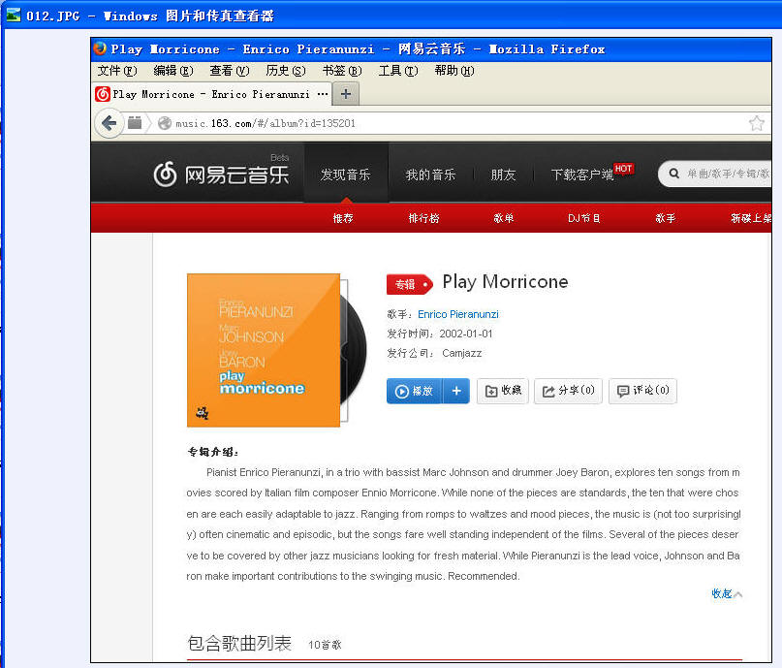The width and height of the screenshot is (782, 668).
Task: Click 下载客户端 download client link
Action: (582, 175)
